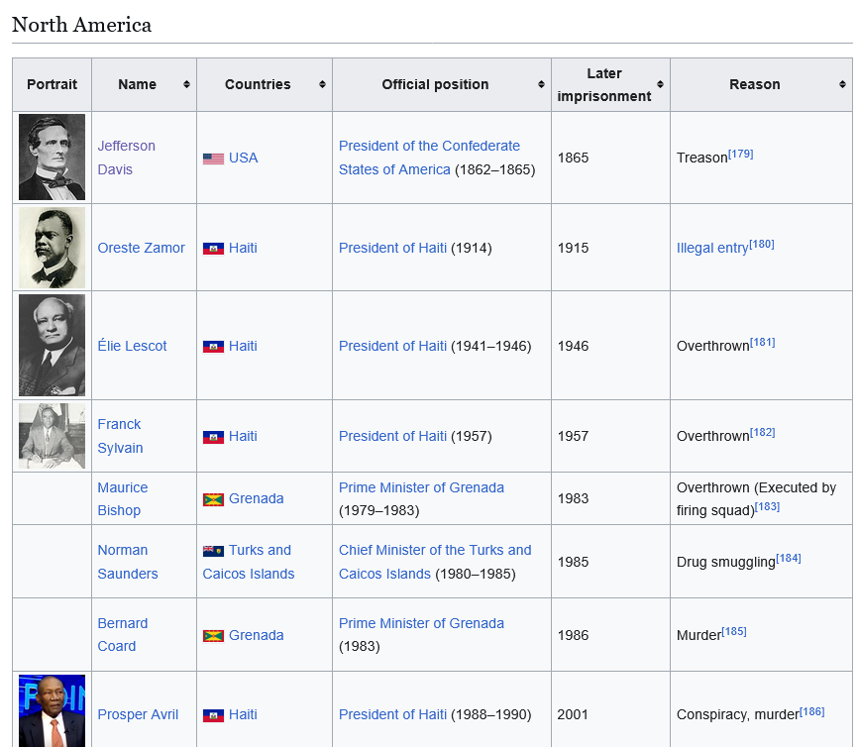Jump to citation 180 after Illegal entry
Viewport: 858px width, 747px height.
coord(762,244)
